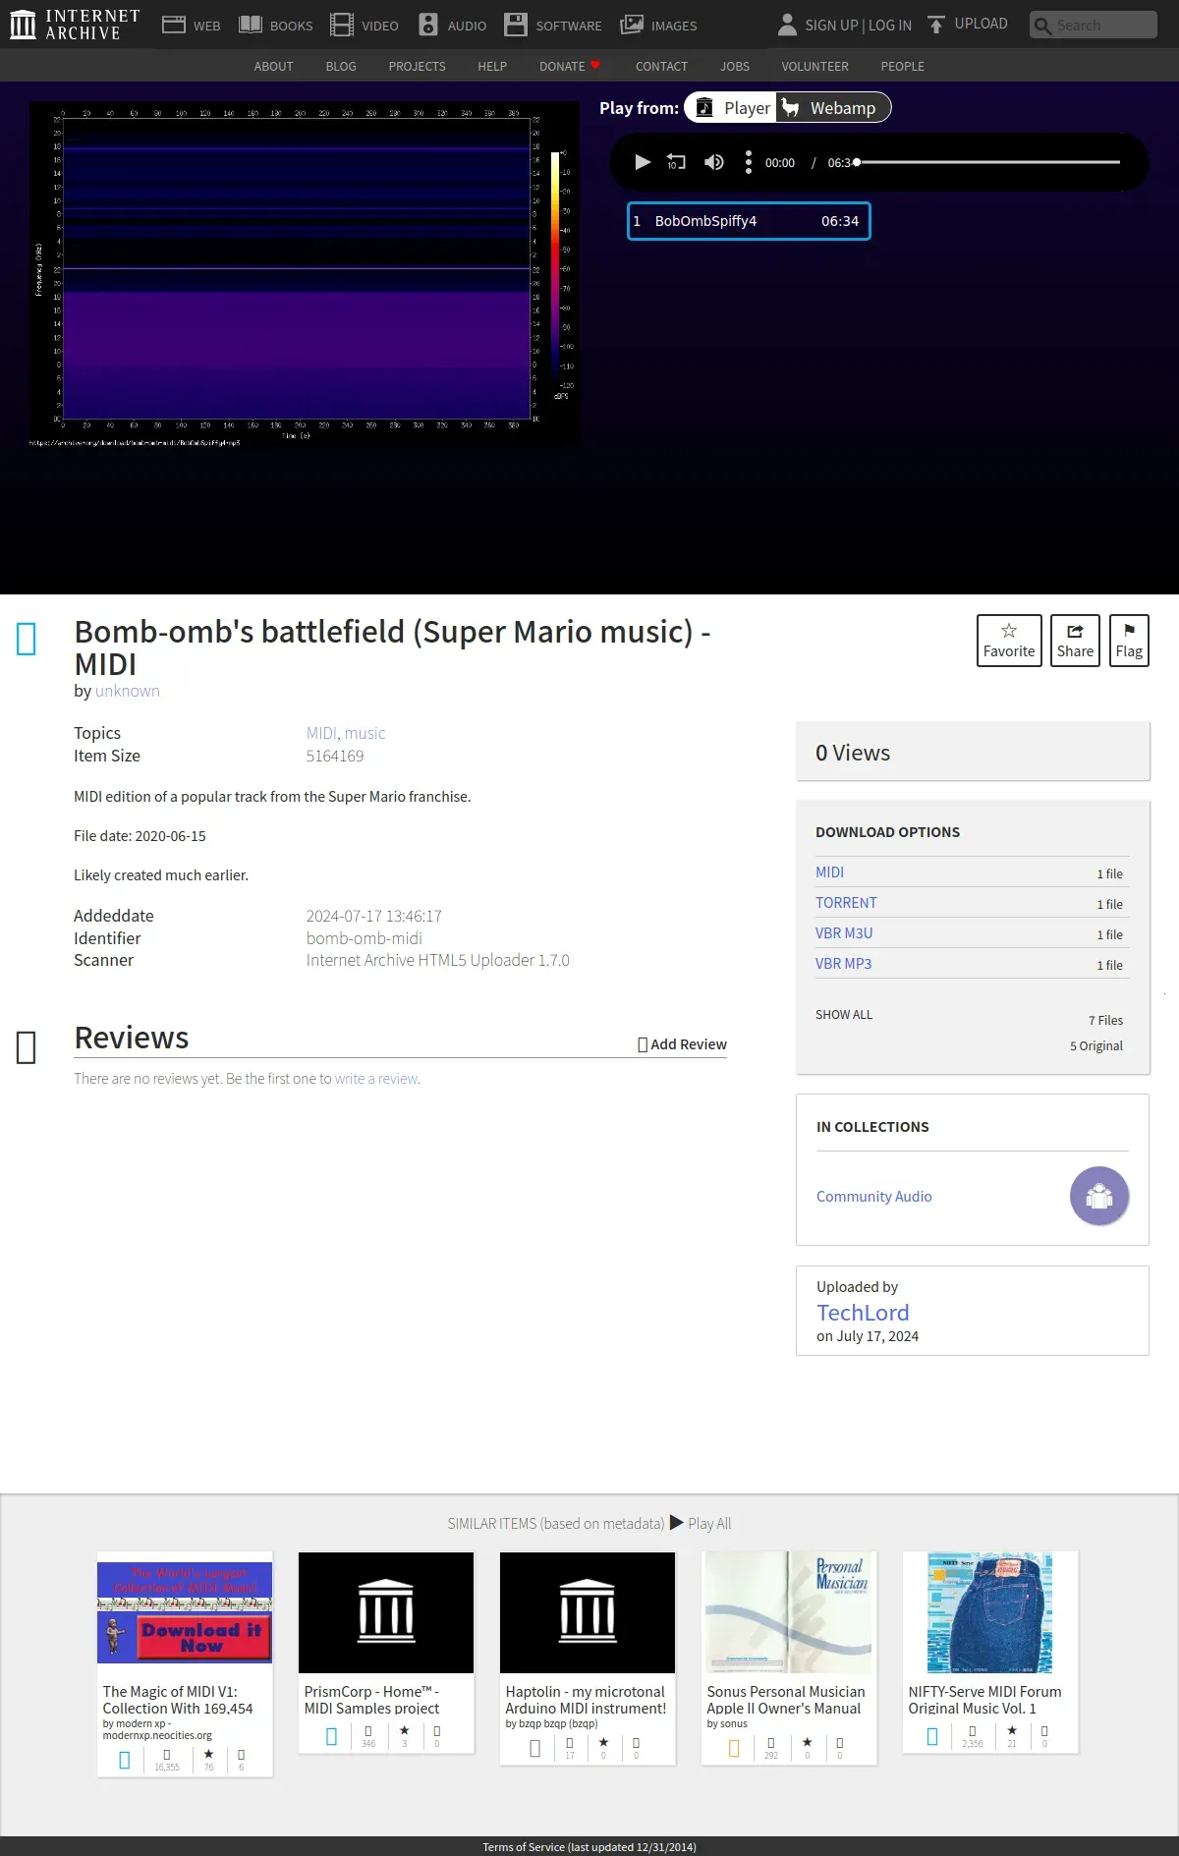The image size is (1179, 1856).
Task: Open the Books section icon
Action: pyautogui.click(x=251, y=25)
